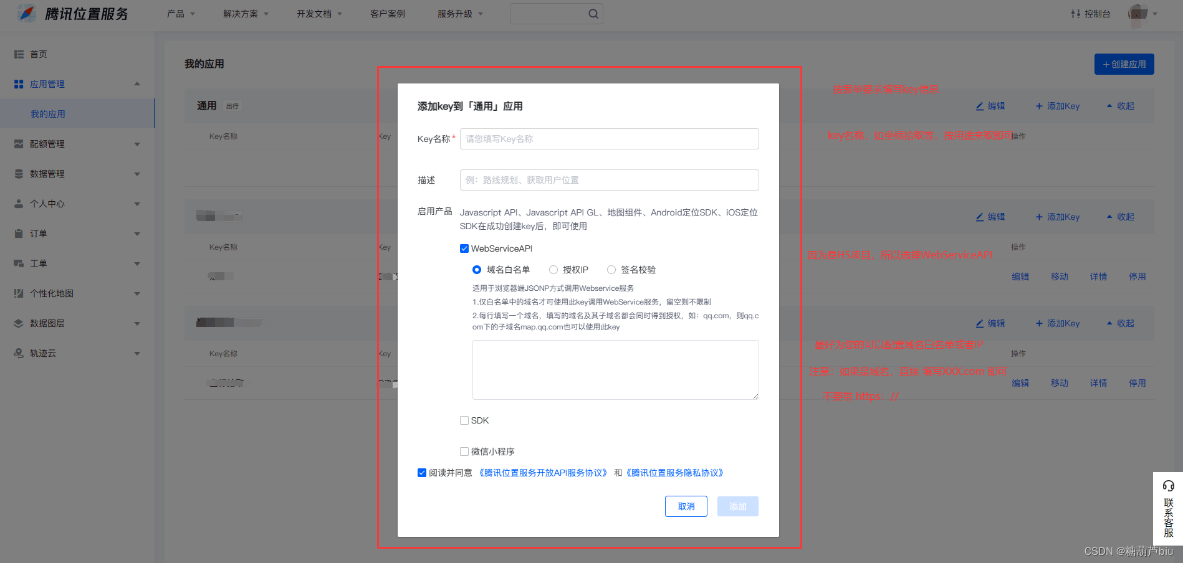Image resolution: width=1183 pixels, height=563 pixels.
Task: Click the 订单 clipboard icon
Action: [x=19, y=234]
